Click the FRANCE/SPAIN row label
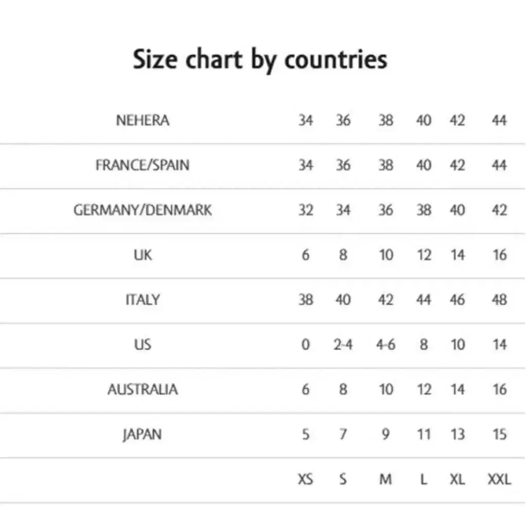 click(x=143, y=165)
